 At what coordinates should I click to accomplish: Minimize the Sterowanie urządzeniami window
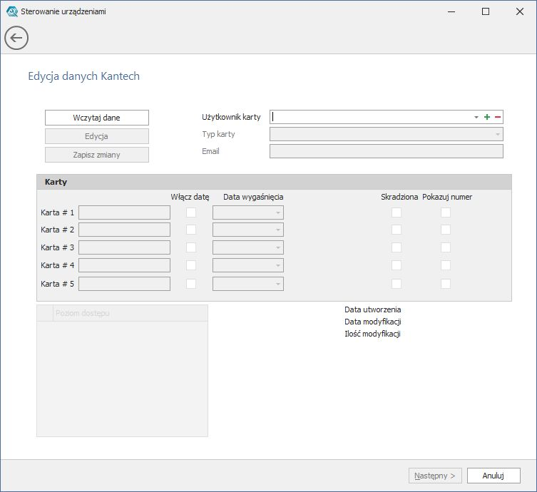click(451, 11)
